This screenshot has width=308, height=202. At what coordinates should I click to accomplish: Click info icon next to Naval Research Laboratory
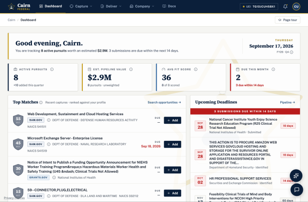click(48, 144)
